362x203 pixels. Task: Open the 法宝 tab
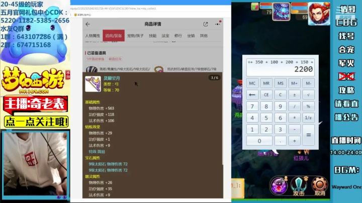165,36
